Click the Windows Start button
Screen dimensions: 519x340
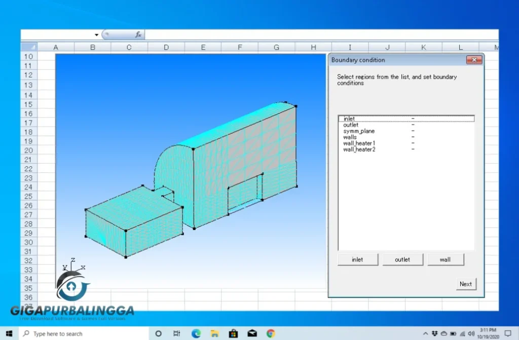point(10,333)
